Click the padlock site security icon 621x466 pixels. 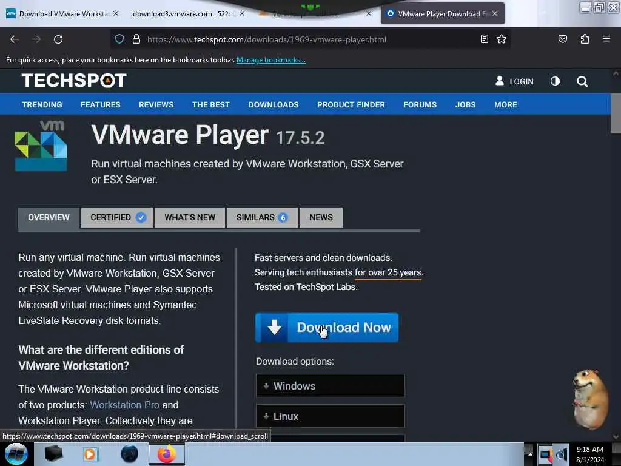tap(136, 39)
